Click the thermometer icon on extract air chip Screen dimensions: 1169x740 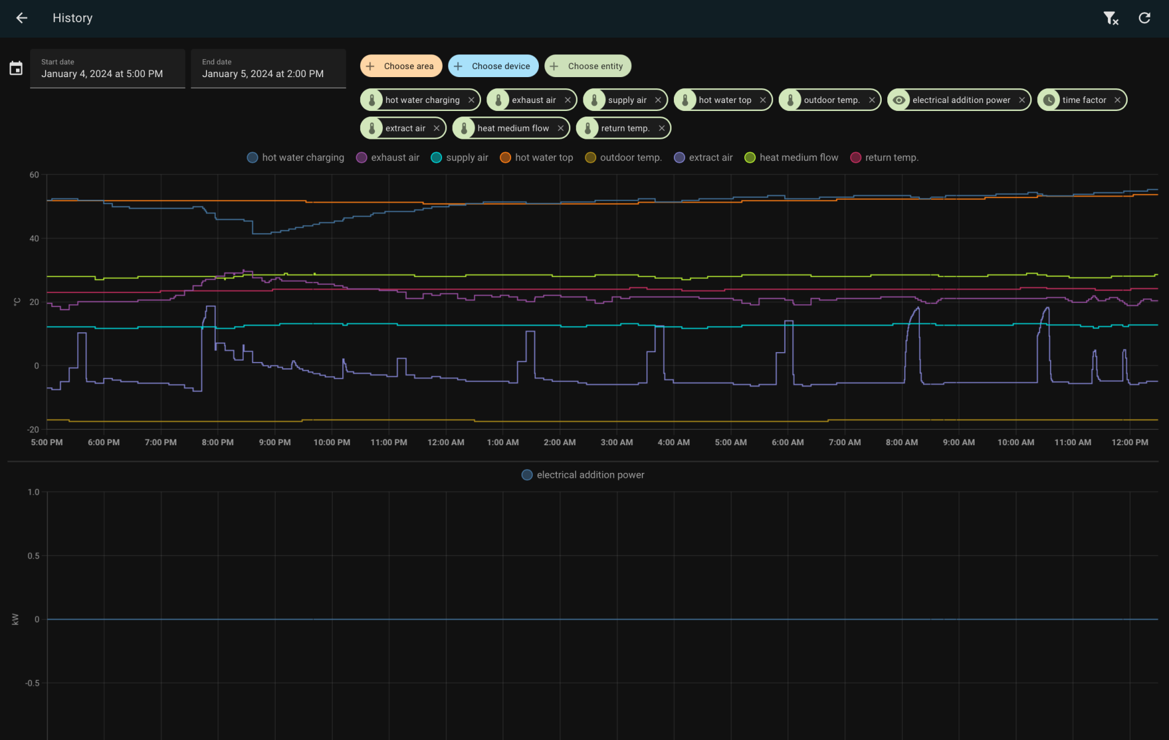[x=372, y=128]
